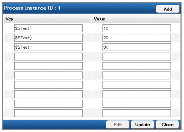Click the Edit button
Image resolution: width=184 pixels, height=132 pixels.
[x=118, y=125]
